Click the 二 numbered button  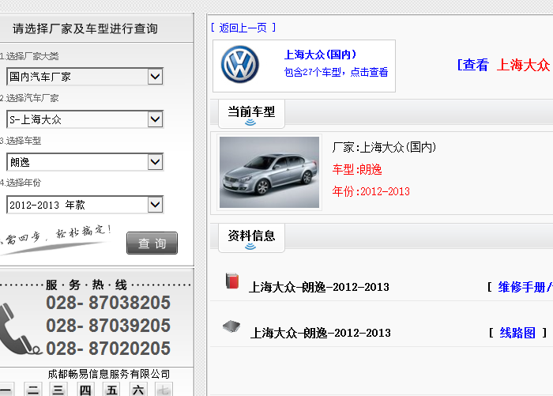33,390
